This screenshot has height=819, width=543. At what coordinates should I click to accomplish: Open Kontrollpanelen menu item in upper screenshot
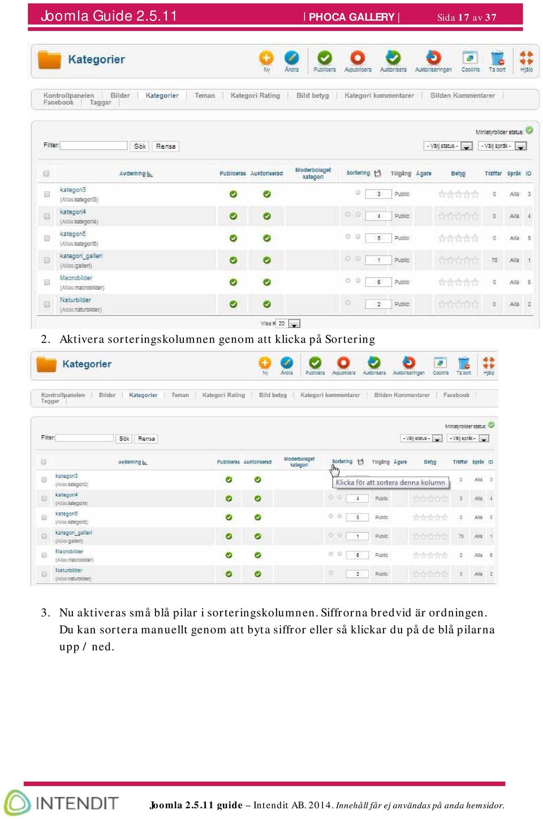[69, 95]
